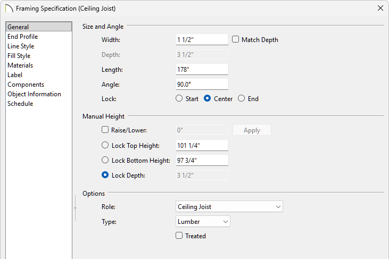Open the Role dropdown showing Ceiling Joist

(x=229, y=206)
